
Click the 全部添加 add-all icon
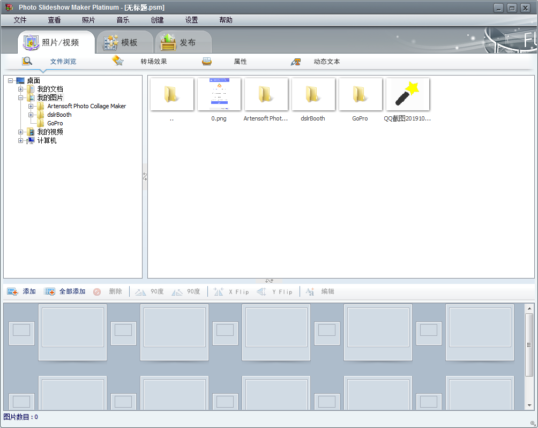coord(49,291)
